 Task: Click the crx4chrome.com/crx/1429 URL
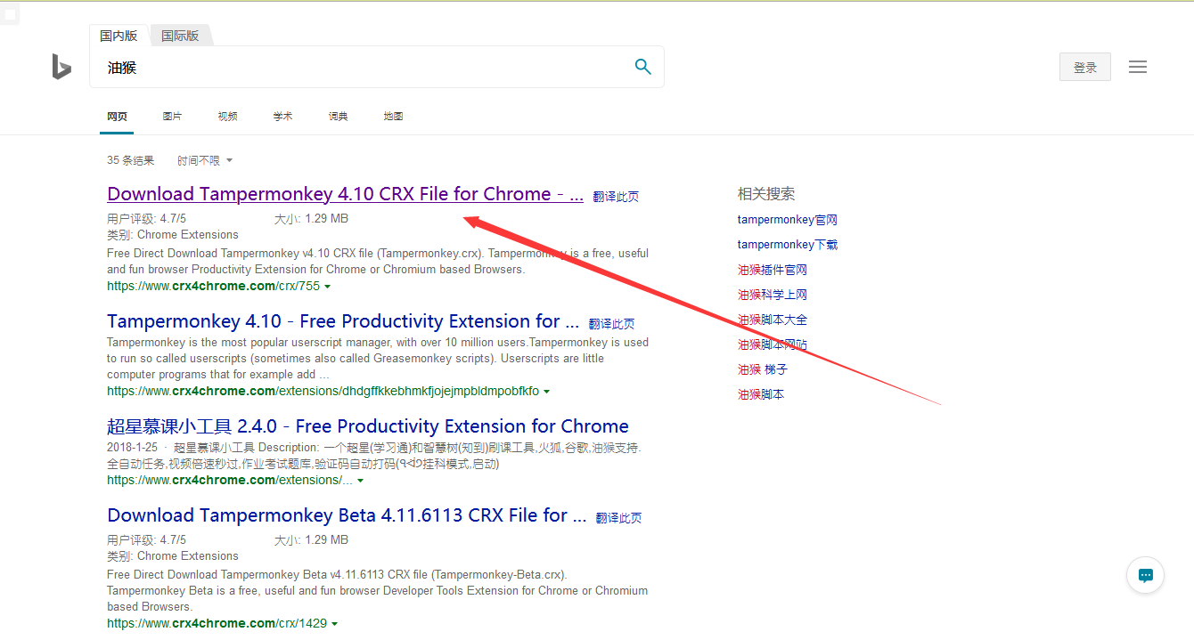point(217,624)
